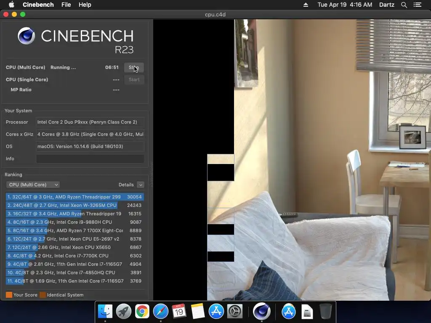Open Calendar icon showing 19
431x323 pixels.
tap(179, 312)
